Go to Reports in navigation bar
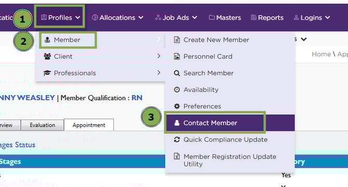The image size is (348, 187). click(x=267, y=18)
